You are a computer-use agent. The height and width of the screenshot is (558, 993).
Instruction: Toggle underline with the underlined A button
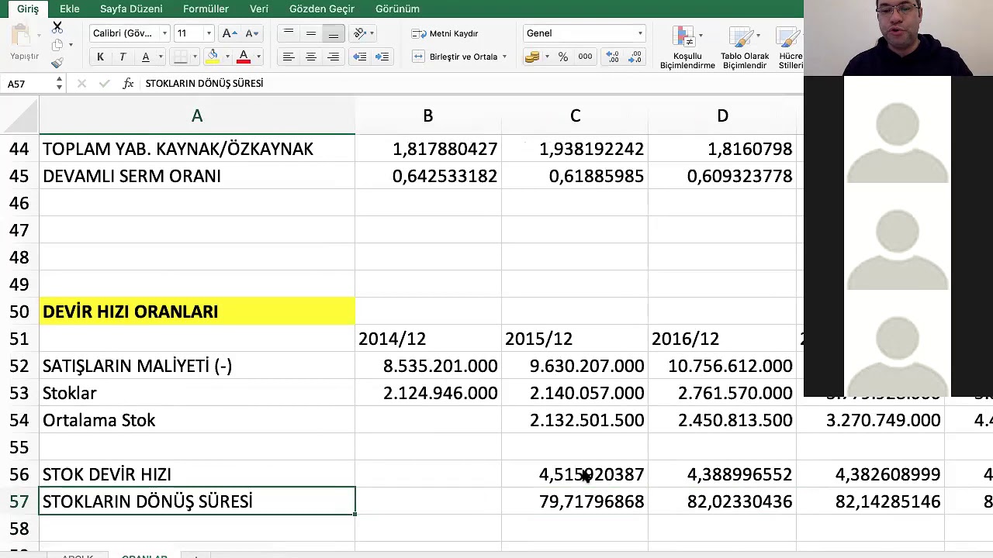pos(145,57)
